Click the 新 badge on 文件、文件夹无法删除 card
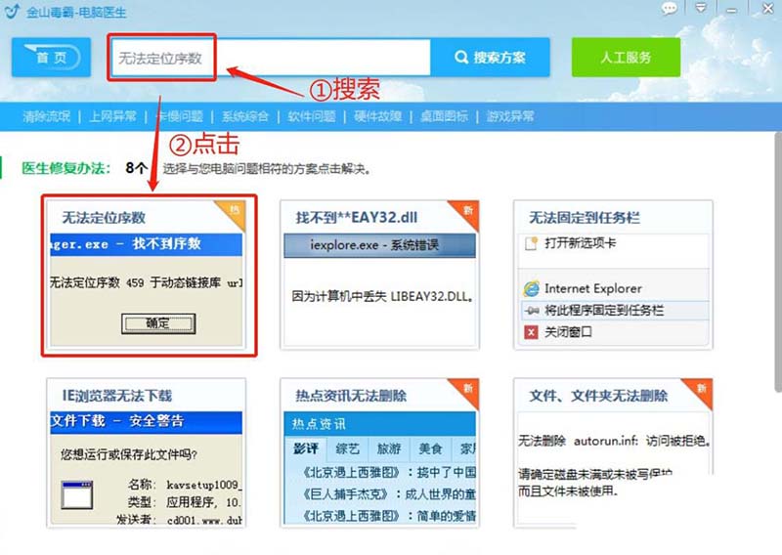Image resolution: width=782 pixels, height=555 pixels. [701, 389]
